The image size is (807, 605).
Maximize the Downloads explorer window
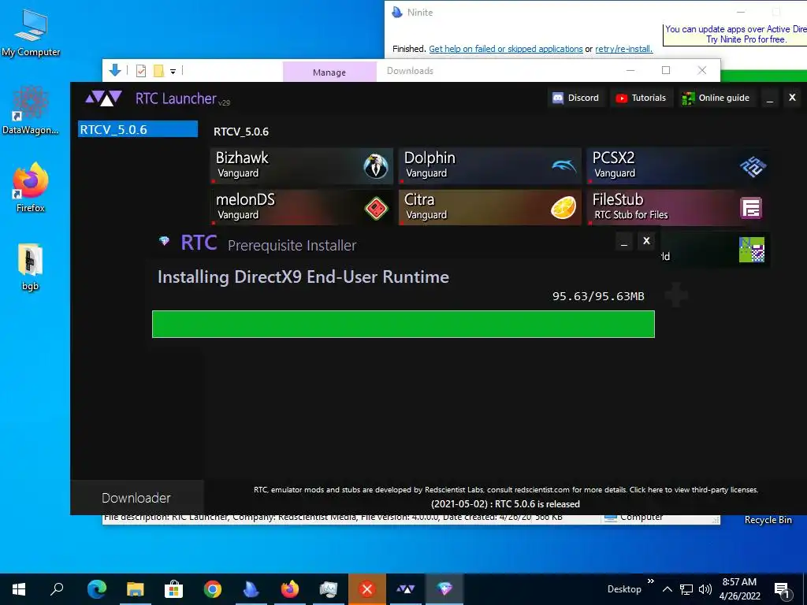click(x=665, y=70)
